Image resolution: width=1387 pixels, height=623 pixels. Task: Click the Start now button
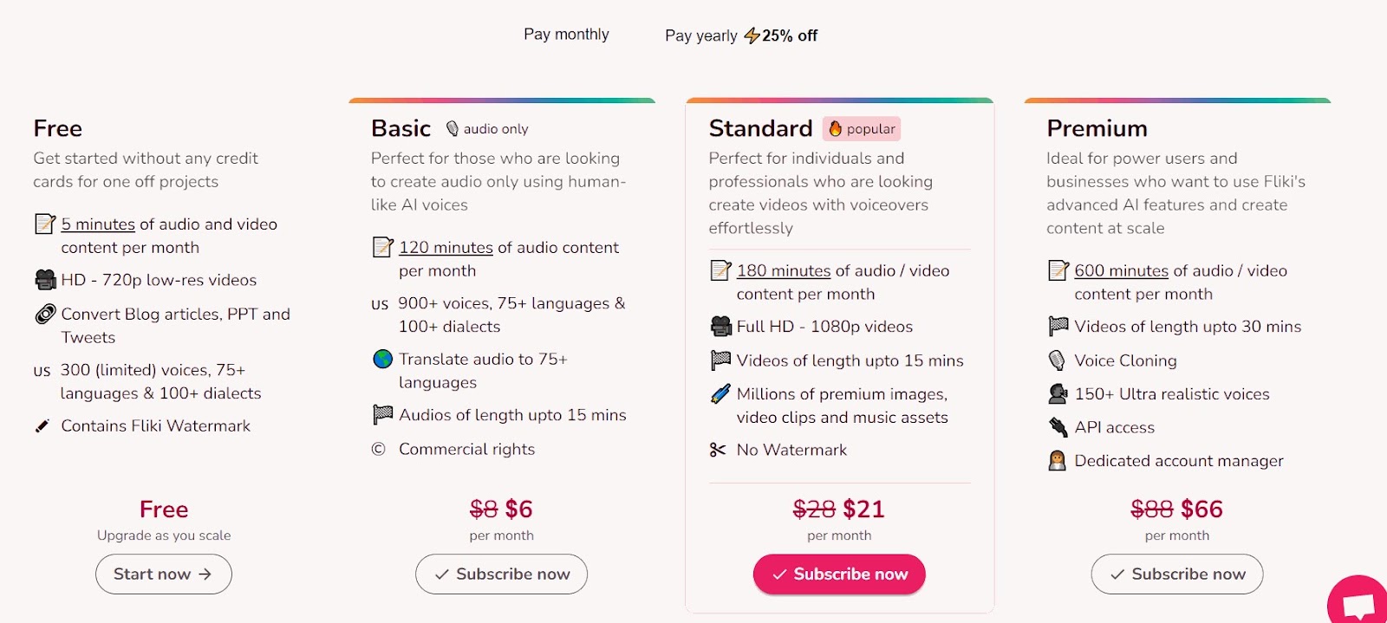163,574
